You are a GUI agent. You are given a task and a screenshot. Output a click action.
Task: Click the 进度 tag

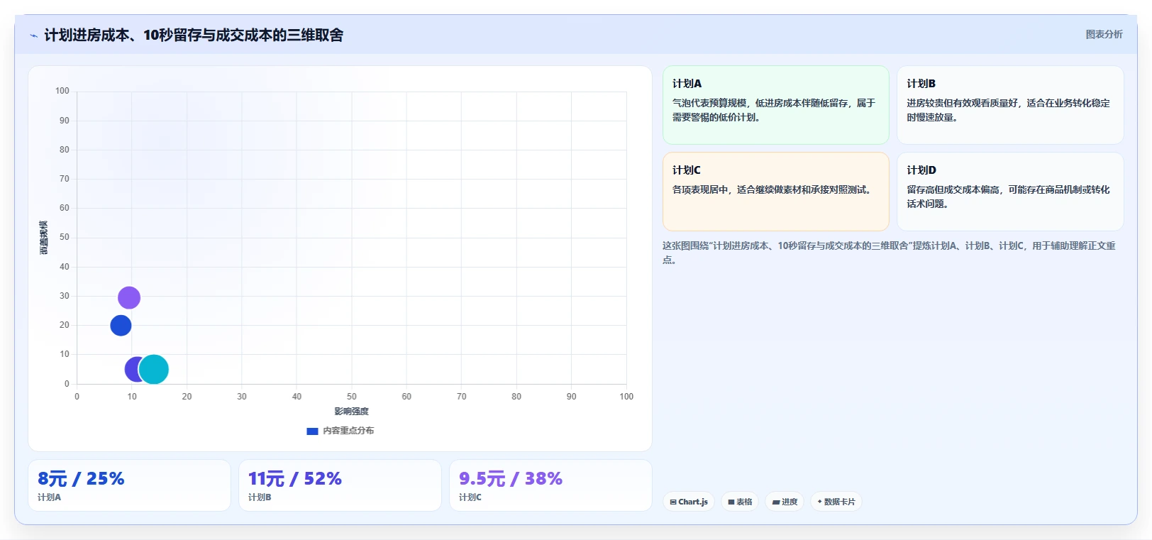[785, 502]
